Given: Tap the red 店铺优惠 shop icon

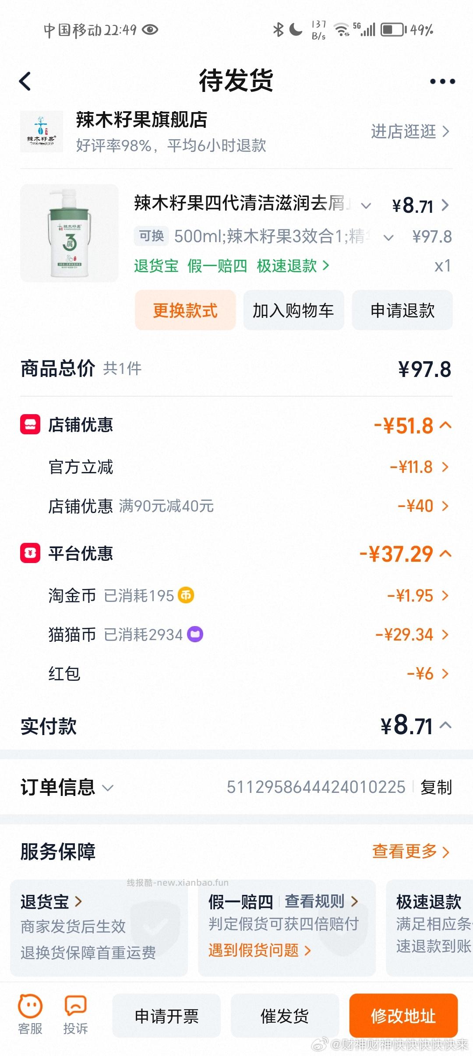Looking at the screenshot, I should point(30,425).
